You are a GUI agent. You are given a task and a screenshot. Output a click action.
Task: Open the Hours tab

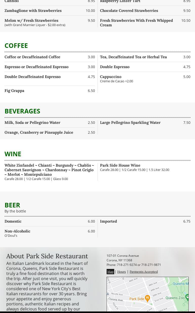pos(121,271)
